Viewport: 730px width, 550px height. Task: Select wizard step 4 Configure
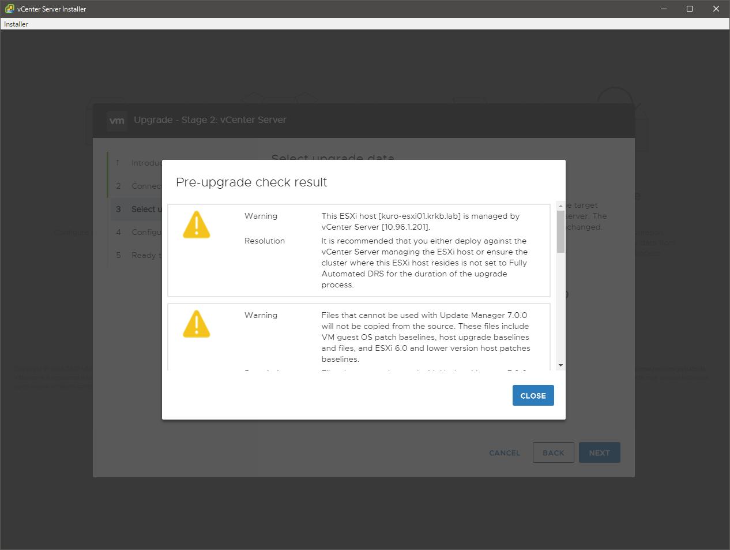pos(138,232)
